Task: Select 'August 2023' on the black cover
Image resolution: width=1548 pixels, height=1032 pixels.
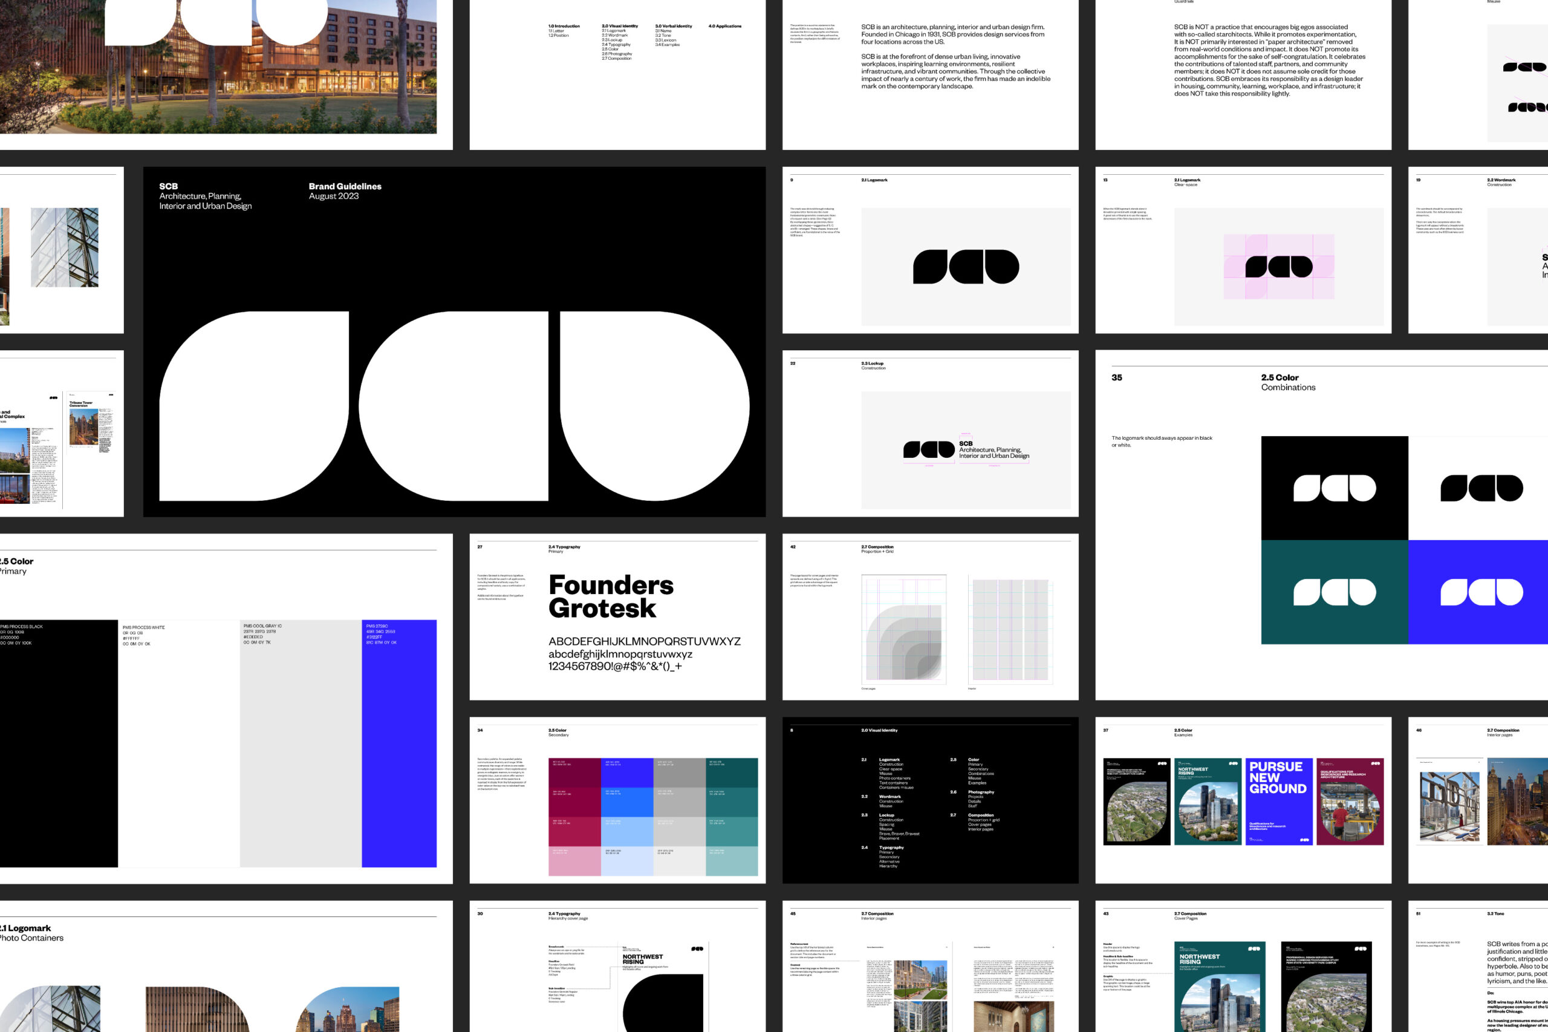Action: click(334, 196)
